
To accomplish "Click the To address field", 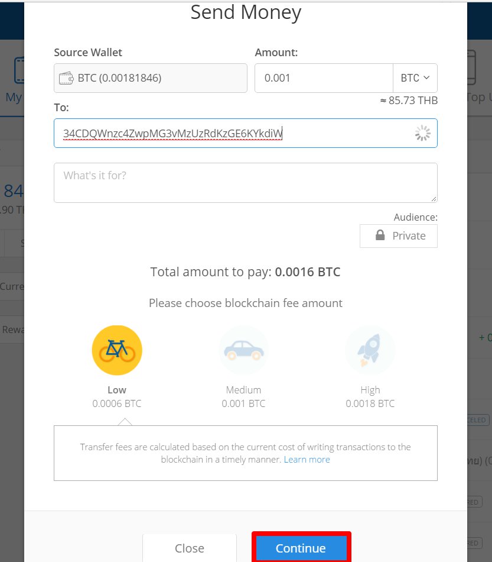I will click(246, 133).
